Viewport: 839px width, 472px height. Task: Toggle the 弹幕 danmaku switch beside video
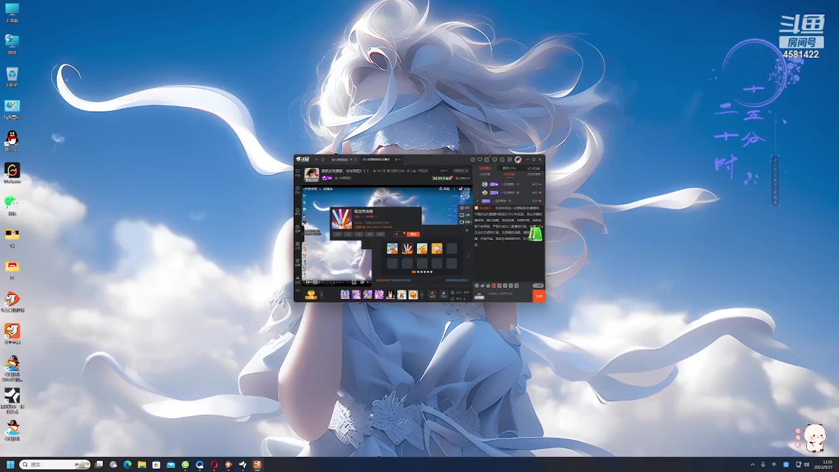[465, 222]
